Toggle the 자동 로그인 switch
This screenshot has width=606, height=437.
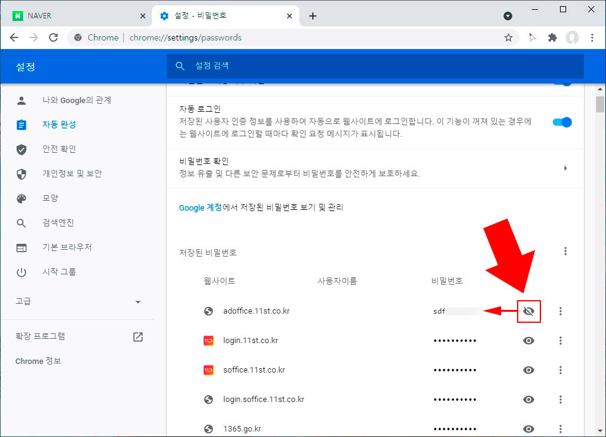[562, 122]
